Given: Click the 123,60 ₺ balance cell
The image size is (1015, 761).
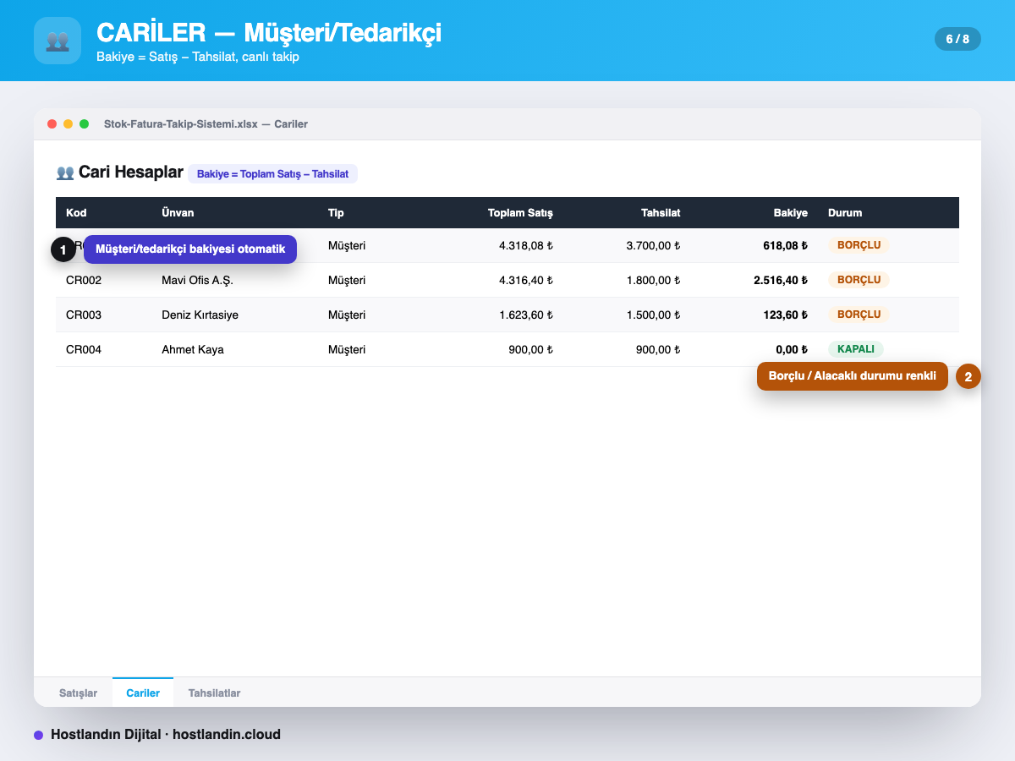Looking at the screenshot, I should [x=785, y=315].
